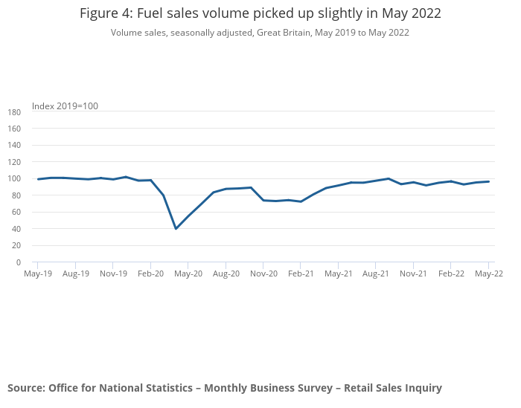Click the chart title about fuel sales volume
Viewport: 521px width, 408px height.
[260, 13]
